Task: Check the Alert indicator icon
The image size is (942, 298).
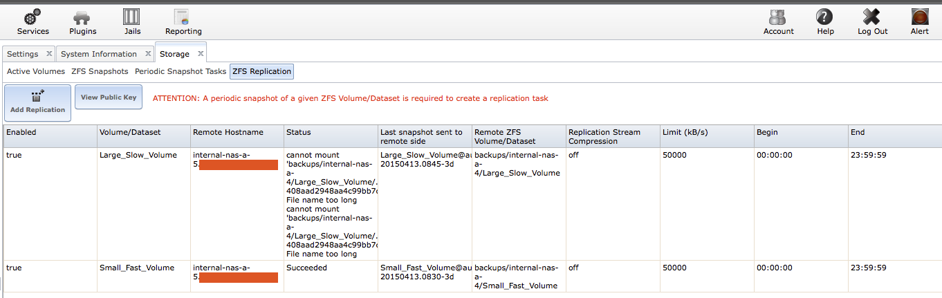Action: point(919,17)
